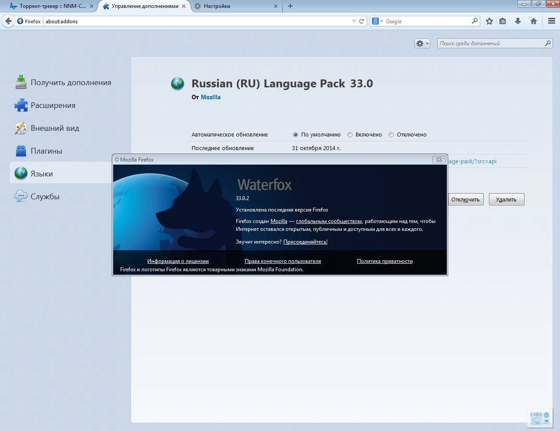This screenshot has height=431, width=560.
Task: Click the add-ons search magnifier icon
Action: 548,43
